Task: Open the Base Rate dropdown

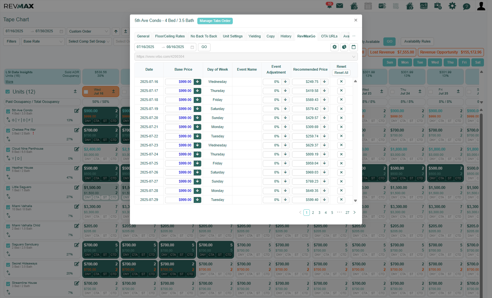Action: pyautogui.click(x=43, y=41)
